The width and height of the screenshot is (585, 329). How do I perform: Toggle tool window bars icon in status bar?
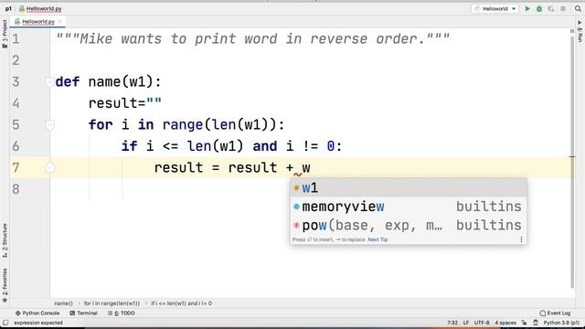[x=5, y=323]
